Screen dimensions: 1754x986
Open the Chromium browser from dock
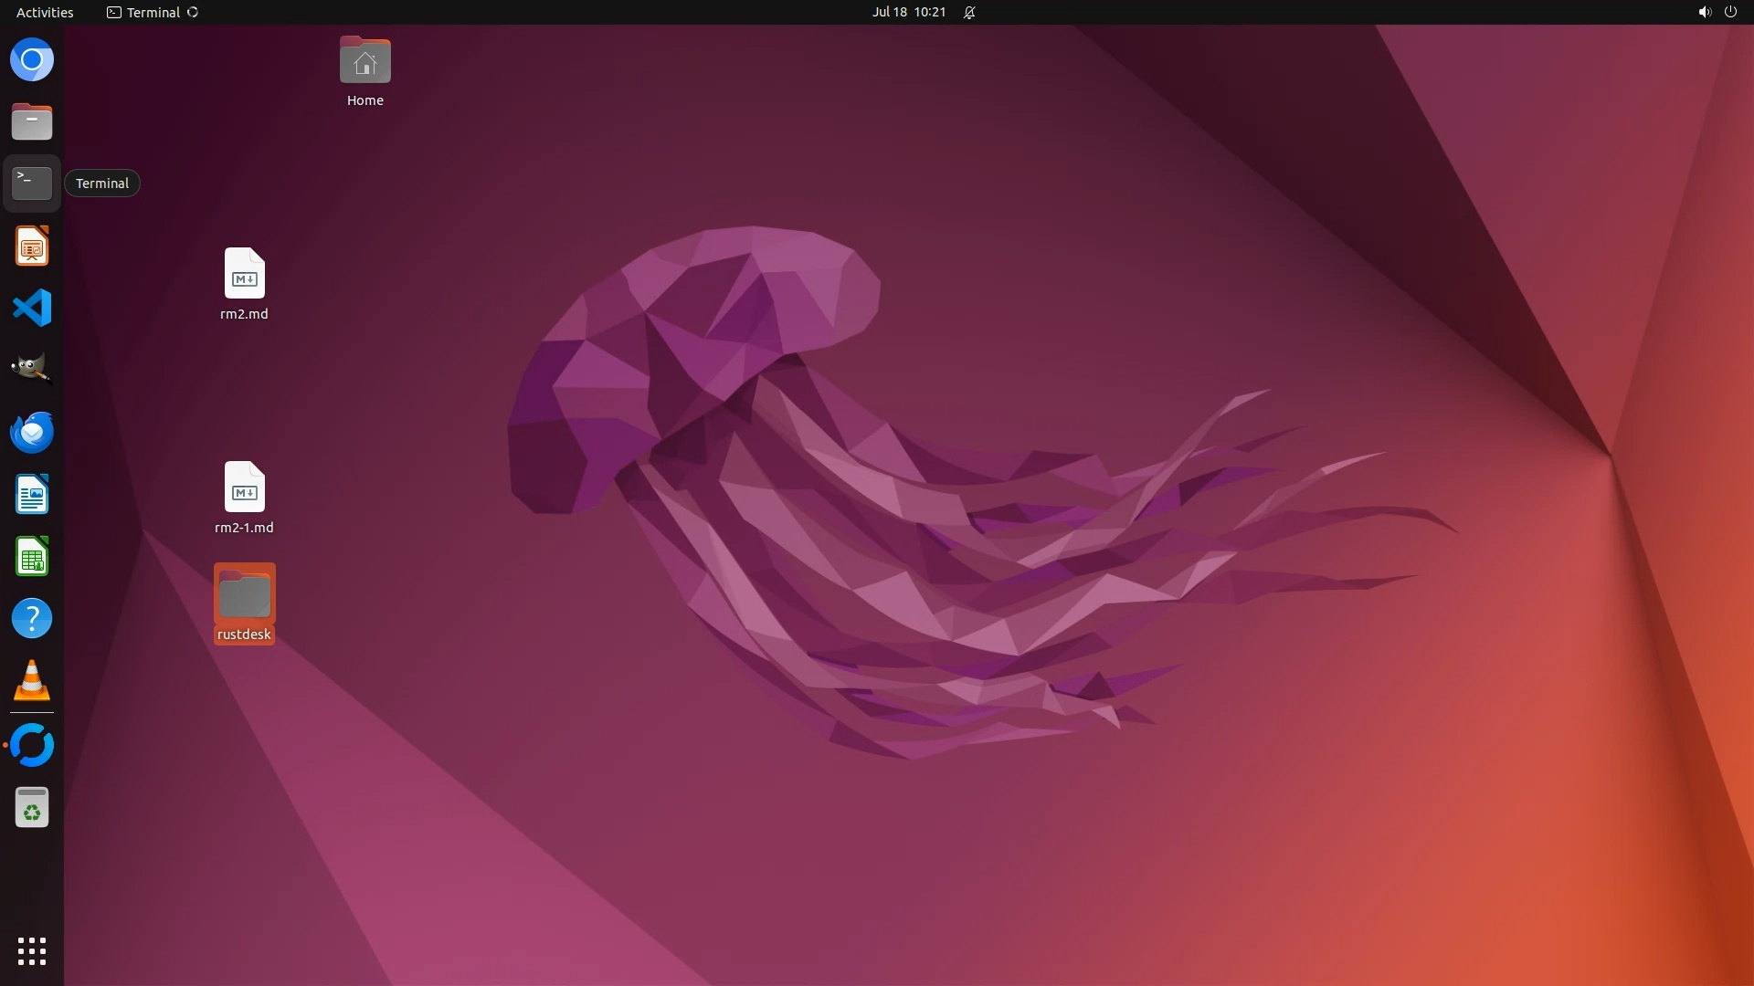point(32,60)
